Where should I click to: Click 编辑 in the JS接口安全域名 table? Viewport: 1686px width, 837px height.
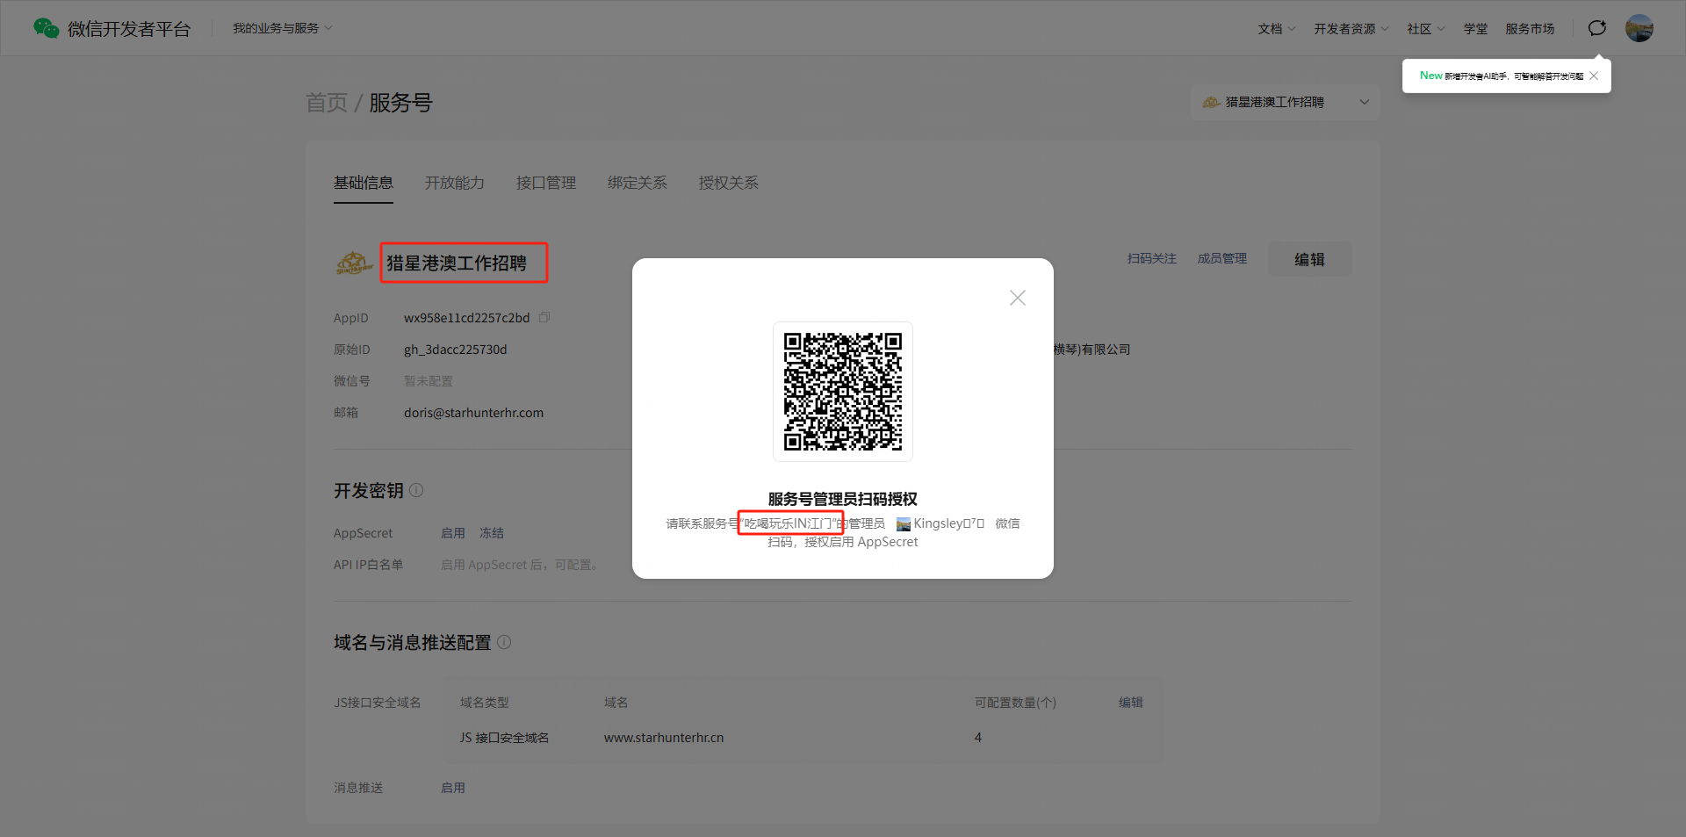1131,703
